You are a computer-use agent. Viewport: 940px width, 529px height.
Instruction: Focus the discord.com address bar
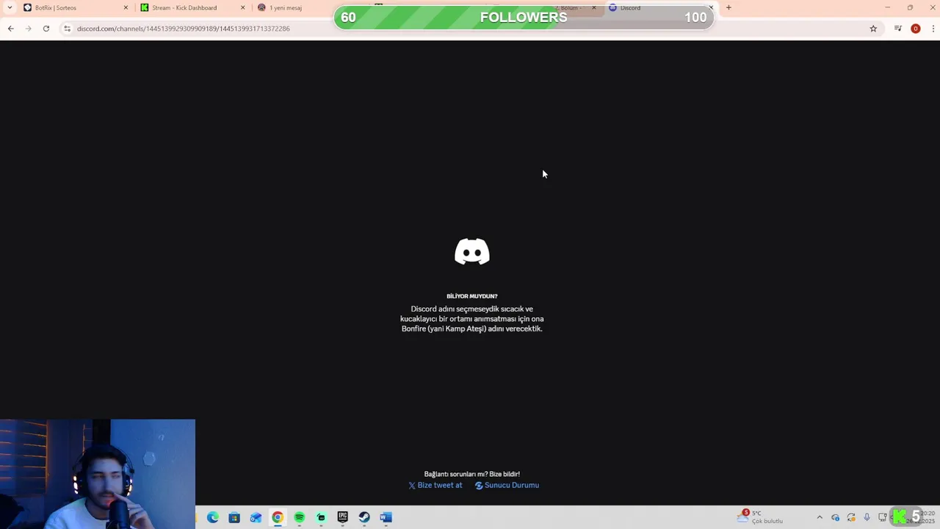click(x=470, y=29)
